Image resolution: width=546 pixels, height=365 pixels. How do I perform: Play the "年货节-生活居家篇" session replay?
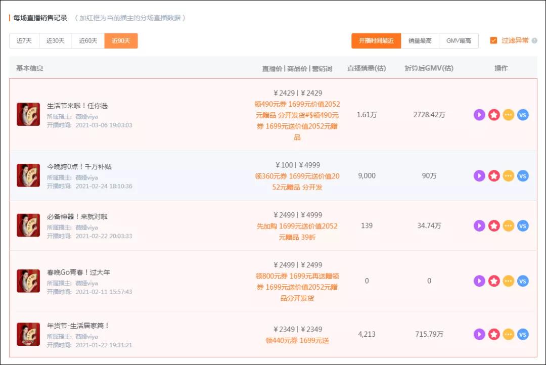(x=479, y=334)
